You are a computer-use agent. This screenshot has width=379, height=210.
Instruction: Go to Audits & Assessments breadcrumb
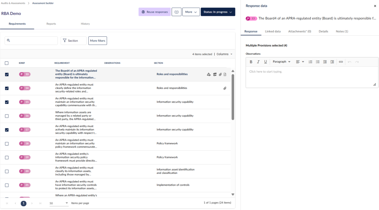pyautogui.click(x=13, y=3)
